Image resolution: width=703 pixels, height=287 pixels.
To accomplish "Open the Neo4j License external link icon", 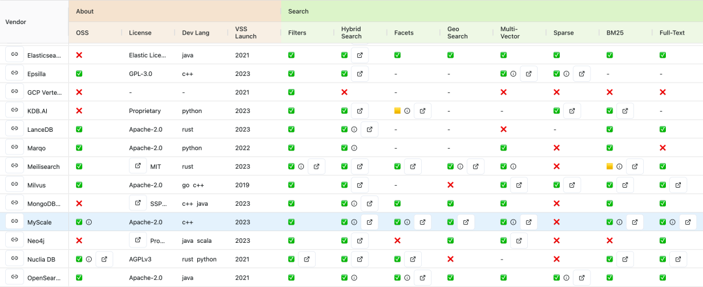I will tap(138, 241).
